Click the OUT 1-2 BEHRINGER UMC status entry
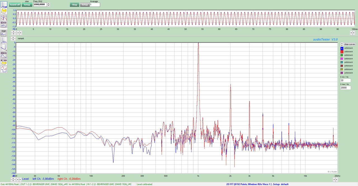 coord(44,184)
